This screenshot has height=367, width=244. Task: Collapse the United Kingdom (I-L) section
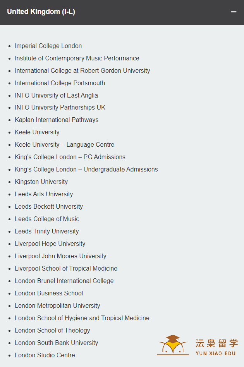click(122, 12)
